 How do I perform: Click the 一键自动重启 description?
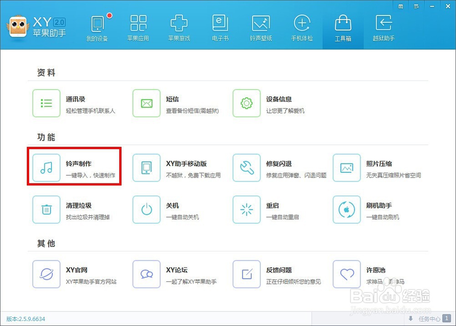282,217
